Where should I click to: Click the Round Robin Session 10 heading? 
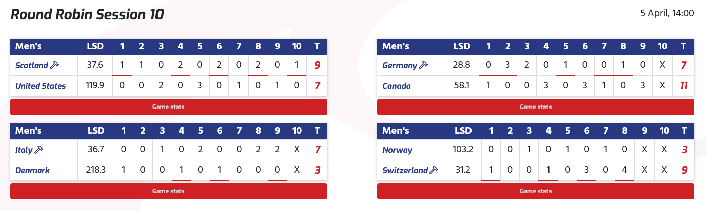pyautogui.click(x=87, y=14)
